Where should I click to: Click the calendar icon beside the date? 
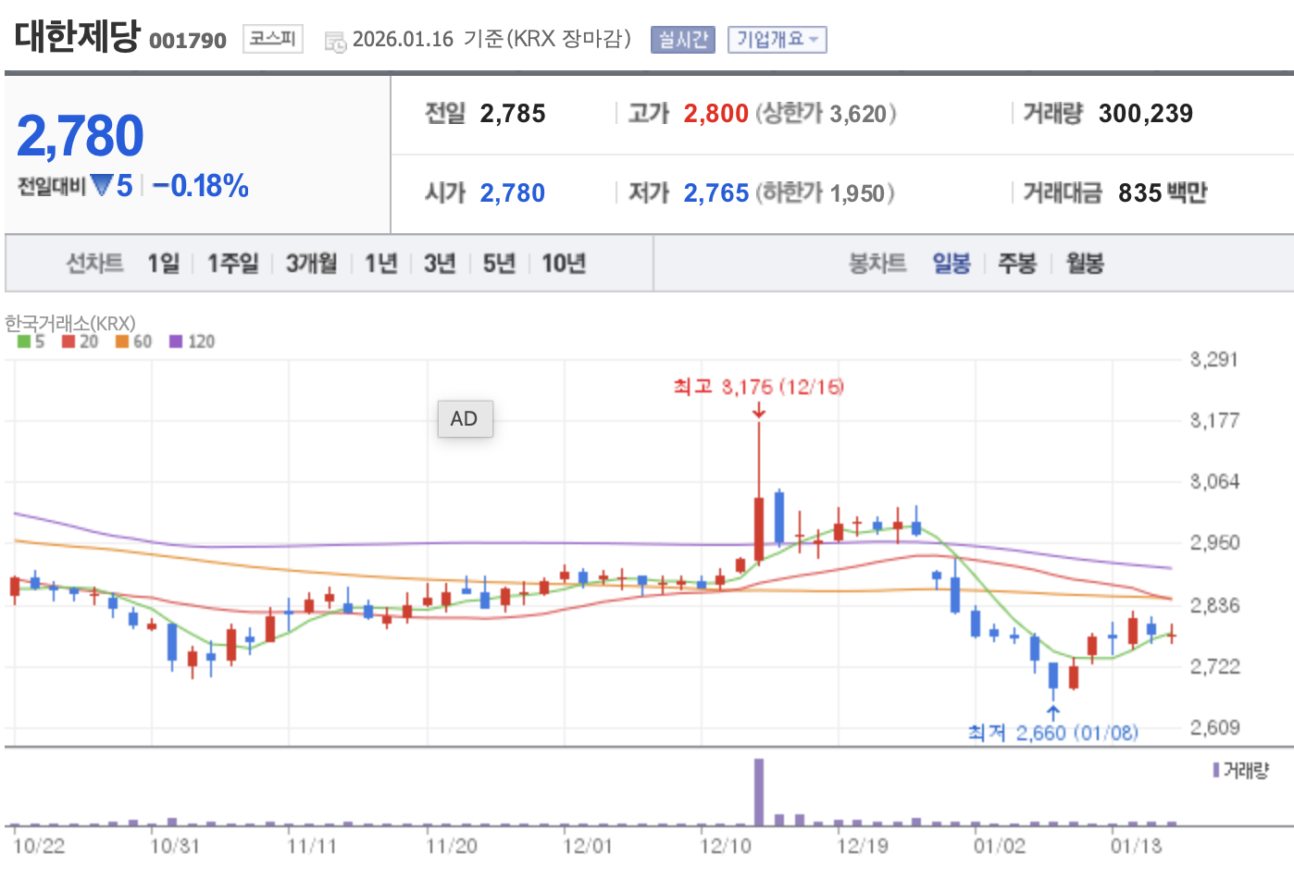pyautogui.click(x=335, y=41)
